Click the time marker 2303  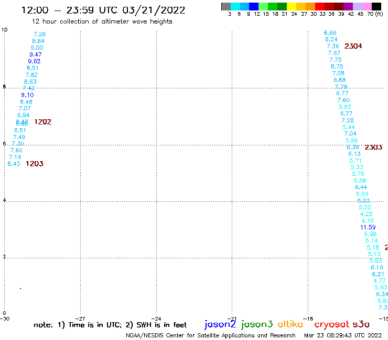(x=373, y=147)
